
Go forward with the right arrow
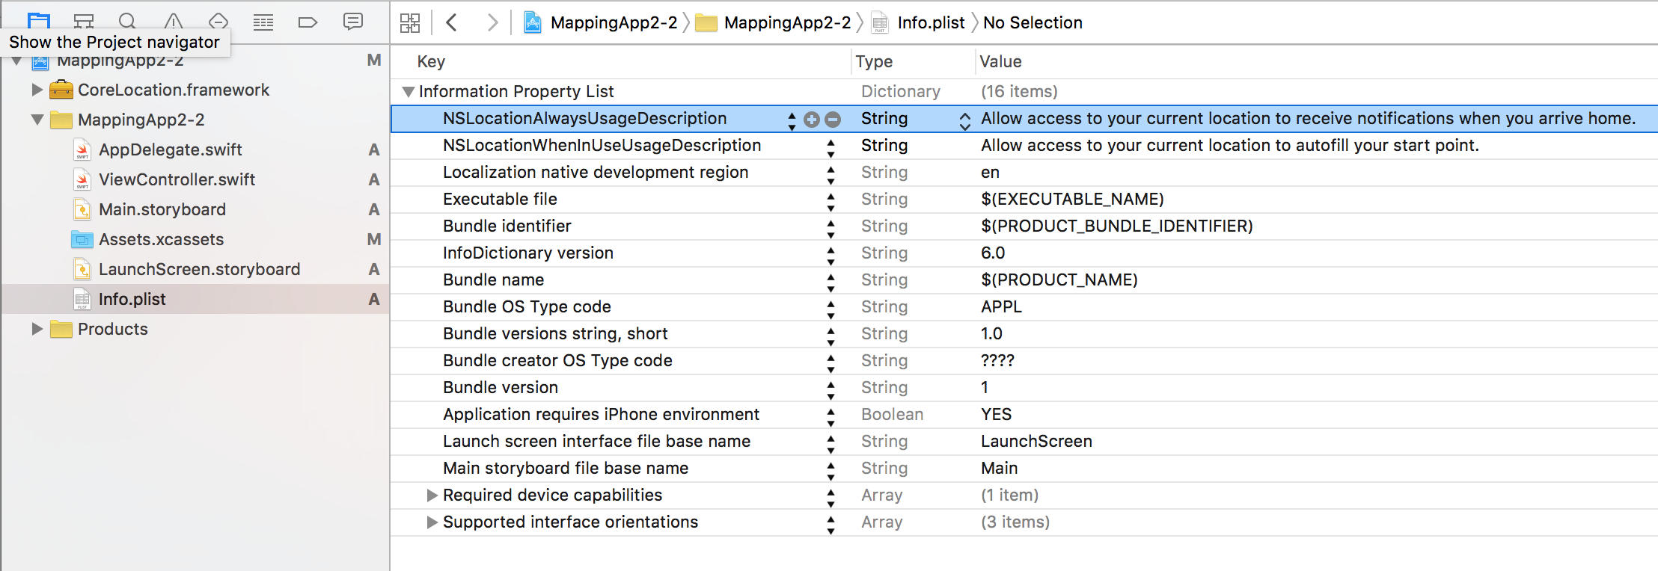click(x=492, y=22)
